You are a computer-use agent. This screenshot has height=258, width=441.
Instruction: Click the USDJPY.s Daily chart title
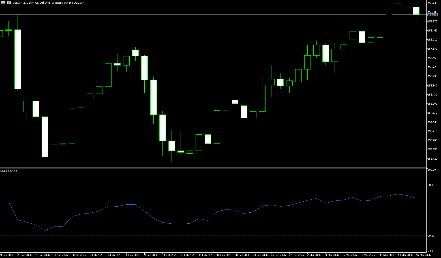[48, 3]
